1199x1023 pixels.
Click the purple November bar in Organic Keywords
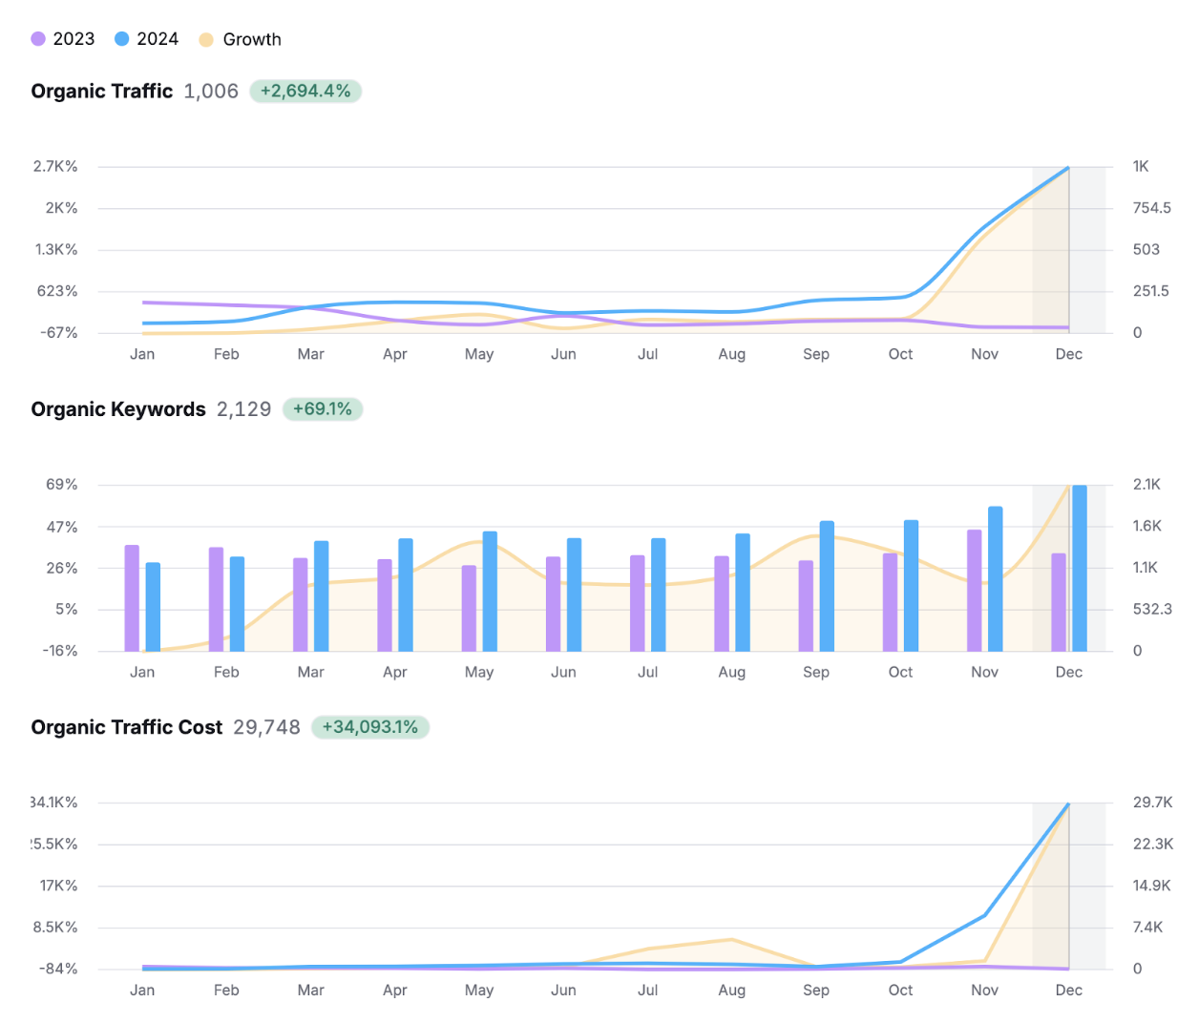pos(974,590)
